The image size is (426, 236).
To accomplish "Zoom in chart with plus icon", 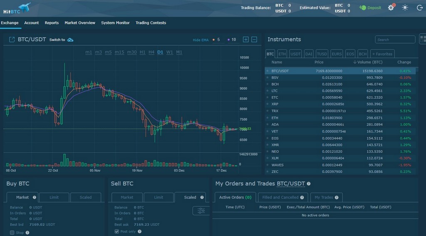I will [x=245, y=39].
